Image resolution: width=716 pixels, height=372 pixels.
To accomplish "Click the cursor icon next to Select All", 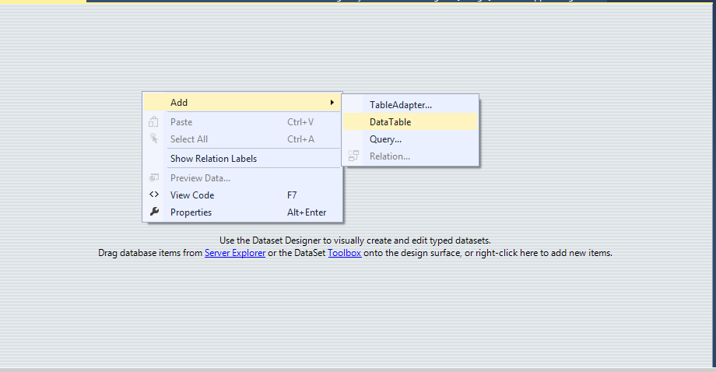I will click(154, 139).
